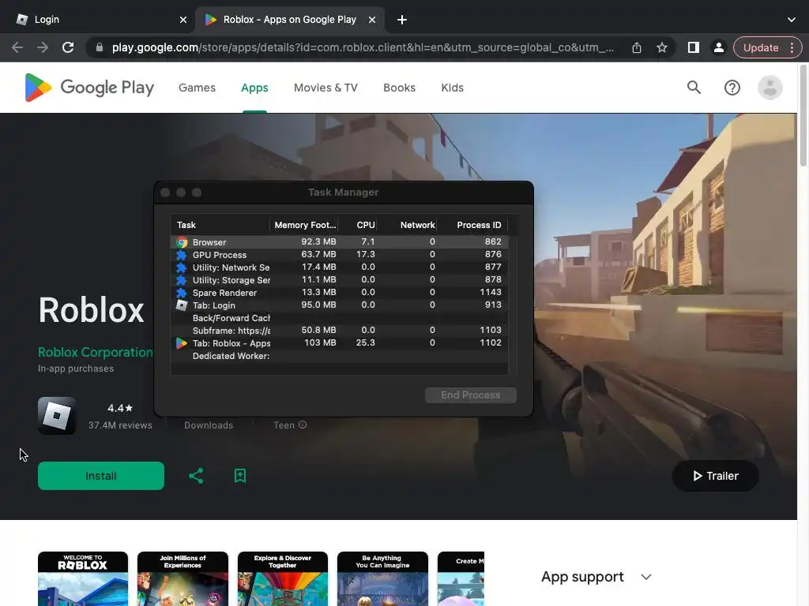Open a new tab with the plus icon
The height and width of the screenshot is (606, 809).
(402, 20)
